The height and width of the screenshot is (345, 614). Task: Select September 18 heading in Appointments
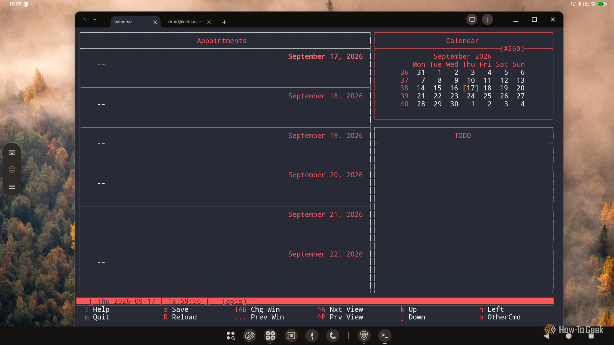click(x=325, y=96)
